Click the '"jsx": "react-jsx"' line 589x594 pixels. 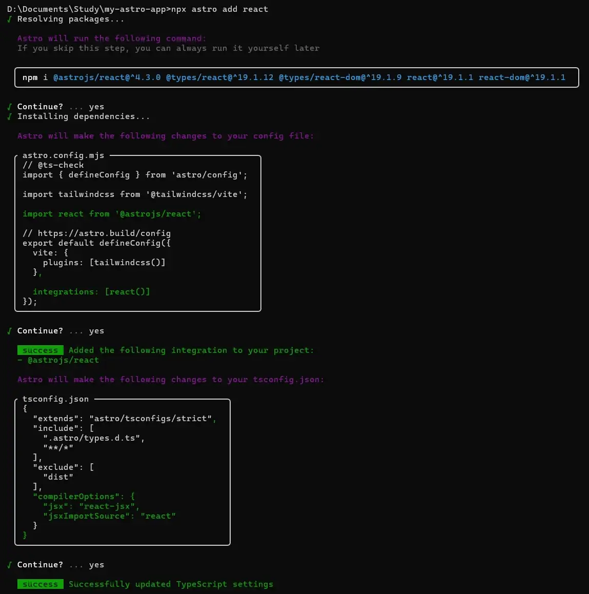pos(91,506)
